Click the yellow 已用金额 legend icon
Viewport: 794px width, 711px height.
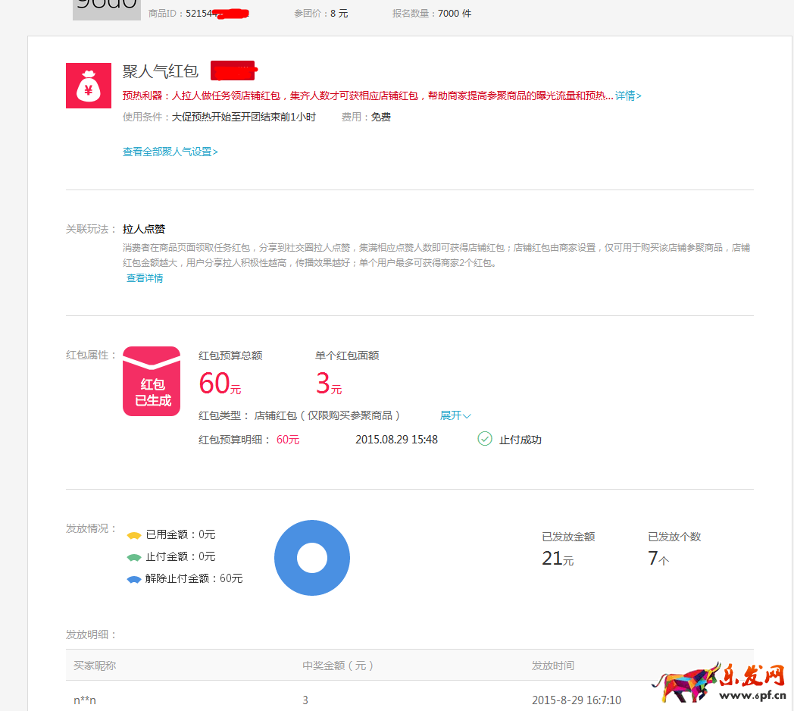point(136,534)
